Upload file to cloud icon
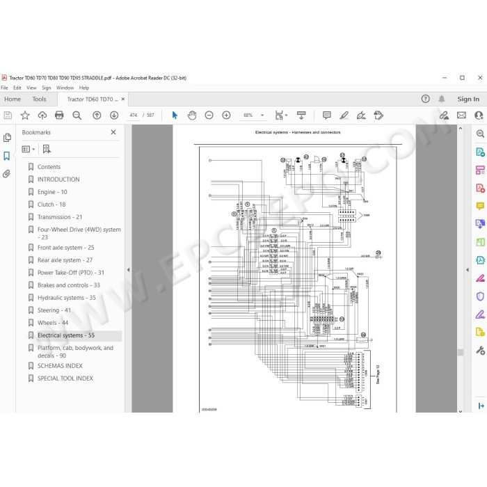The height and width of the screenshot is (487, 487). 42,115
